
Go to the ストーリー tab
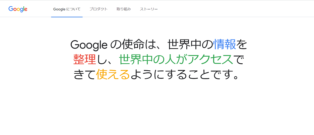[149, 9]
